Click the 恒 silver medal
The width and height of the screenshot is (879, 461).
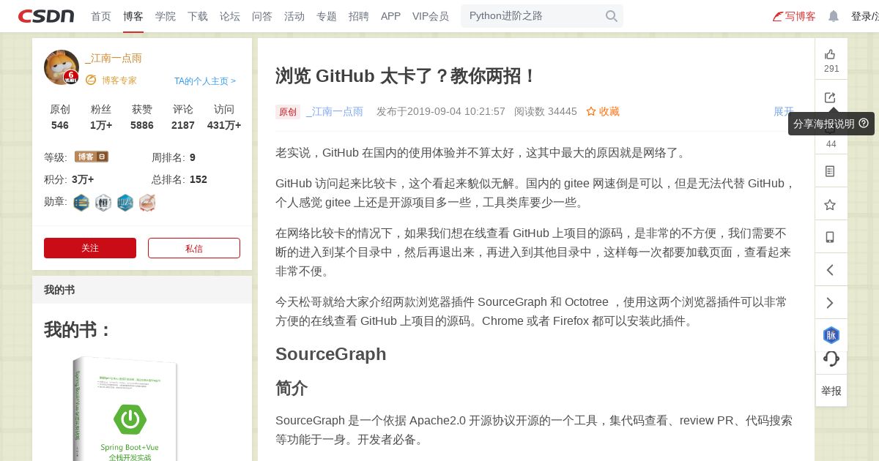click(x=103, y=203)
